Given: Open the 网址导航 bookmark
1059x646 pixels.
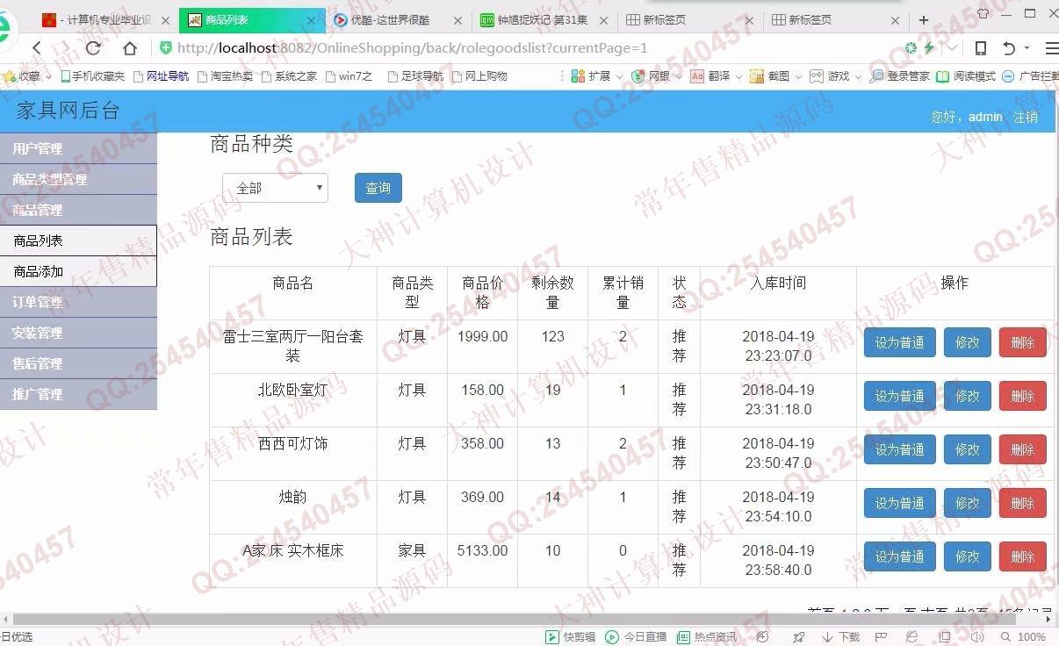Looking at the screenshot, I should [162, 76].
